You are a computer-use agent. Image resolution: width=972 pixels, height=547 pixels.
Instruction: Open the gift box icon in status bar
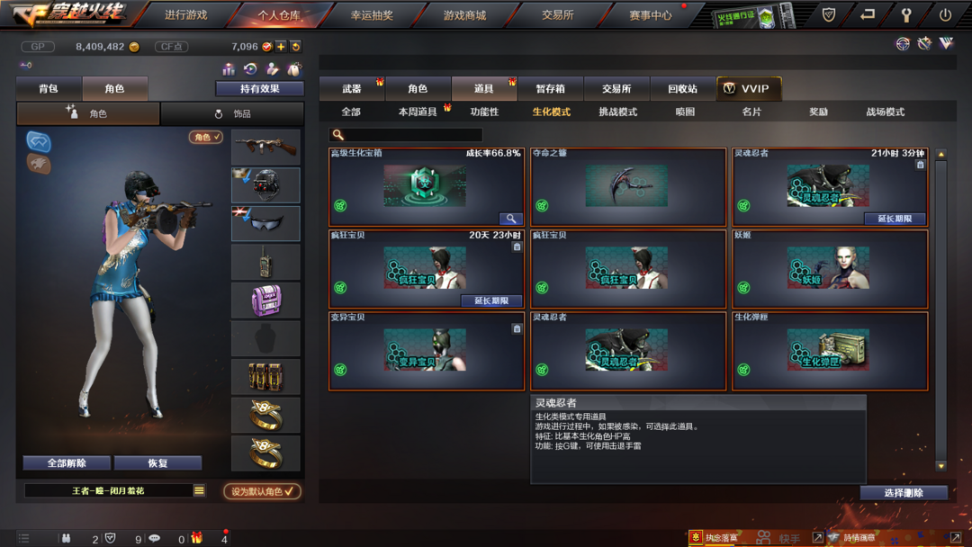point(196,538)
